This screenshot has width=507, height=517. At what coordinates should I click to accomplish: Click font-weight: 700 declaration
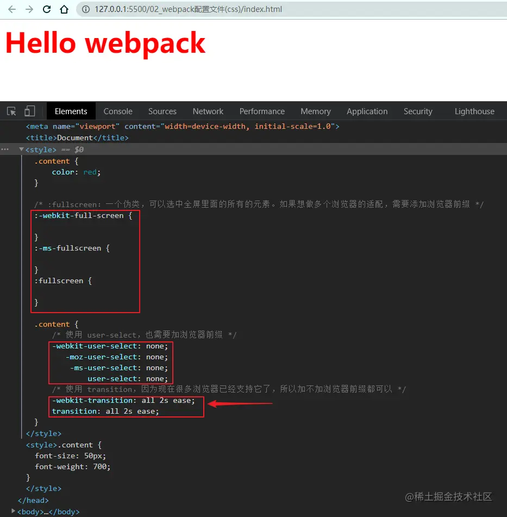click(x=73, y=467)
